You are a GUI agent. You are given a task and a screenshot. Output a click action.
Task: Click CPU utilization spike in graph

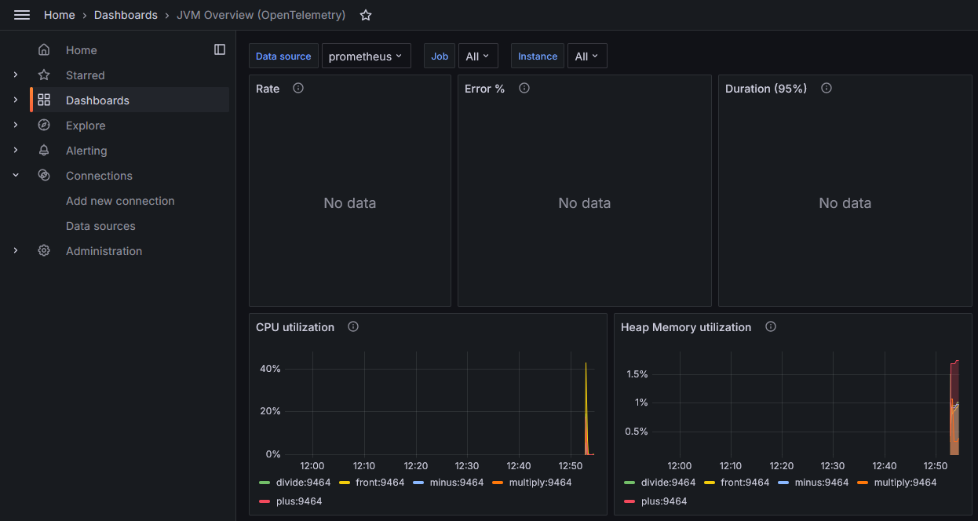click(586, 408)
